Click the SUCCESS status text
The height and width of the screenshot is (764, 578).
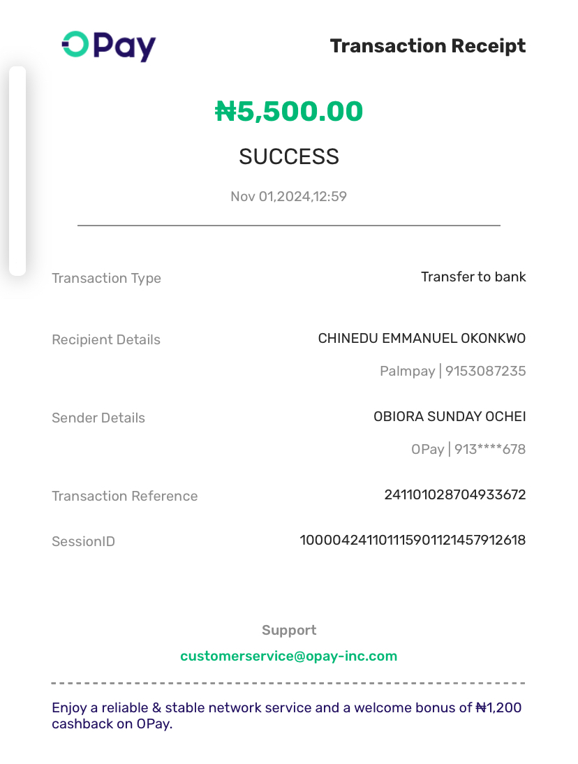pyautogui.click(x=289, y=156)
